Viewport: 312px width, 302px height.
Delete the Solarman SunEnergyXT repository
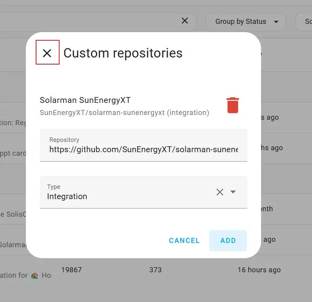click(x=232, y=105)
